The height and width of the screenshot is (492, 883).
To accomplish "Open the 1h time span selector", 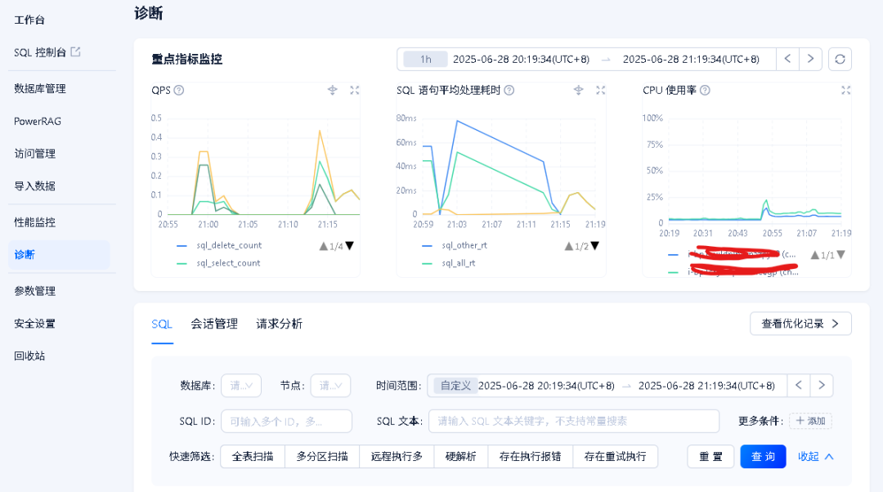I will [426, 59].
